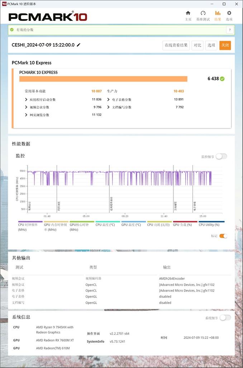
Task: Click the 对比 compare button
Action: click(x=197, y=45)
